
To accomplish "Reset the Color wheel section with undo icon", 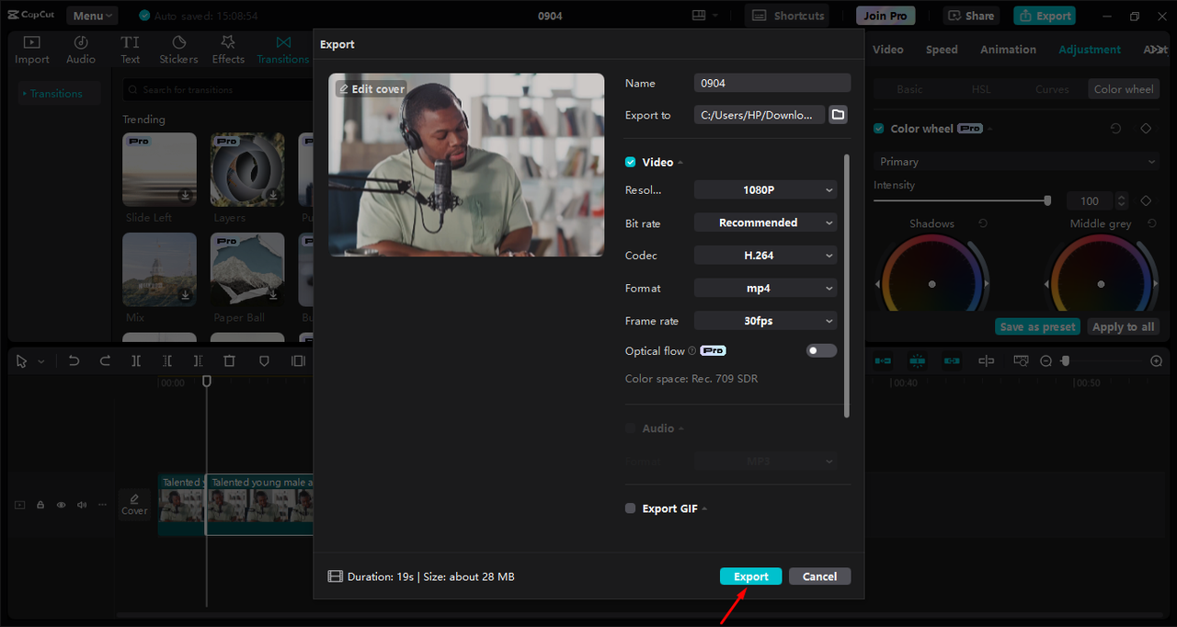I will click(1115, 129).
